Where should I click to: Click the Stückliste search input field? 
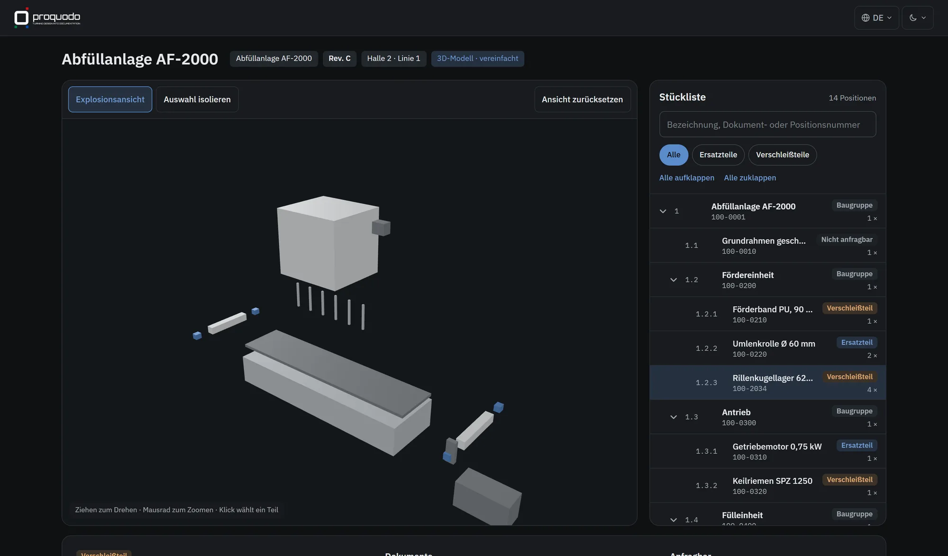point(767,124)
